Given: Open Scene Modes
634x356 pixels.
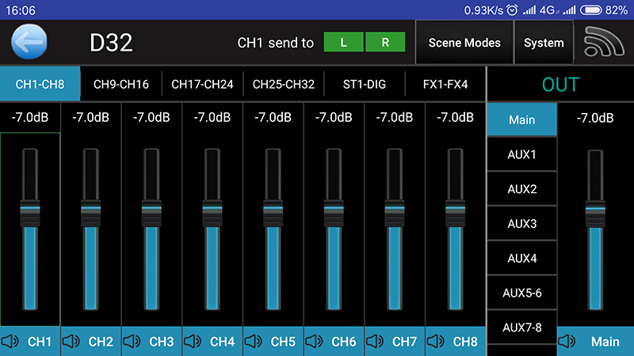Looking at the screenshot, I should (464, 43).
